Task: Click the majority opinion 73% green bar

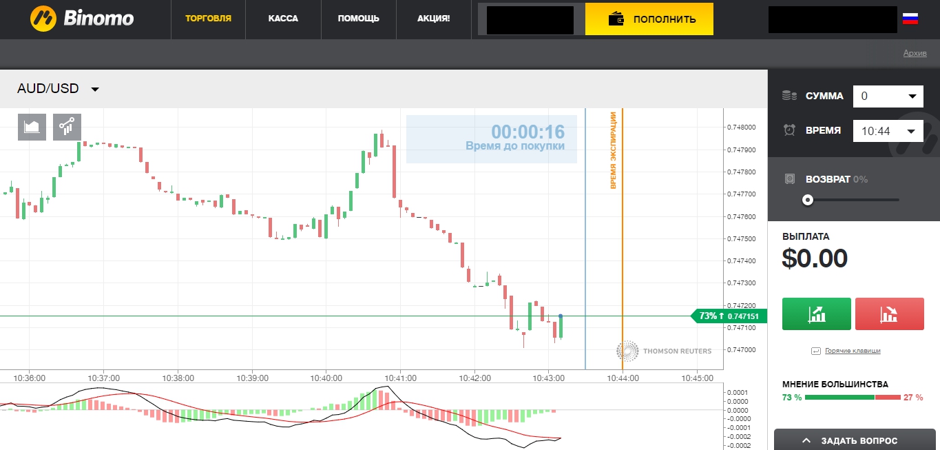Action: pyautogui.click(x=839, y=398)
